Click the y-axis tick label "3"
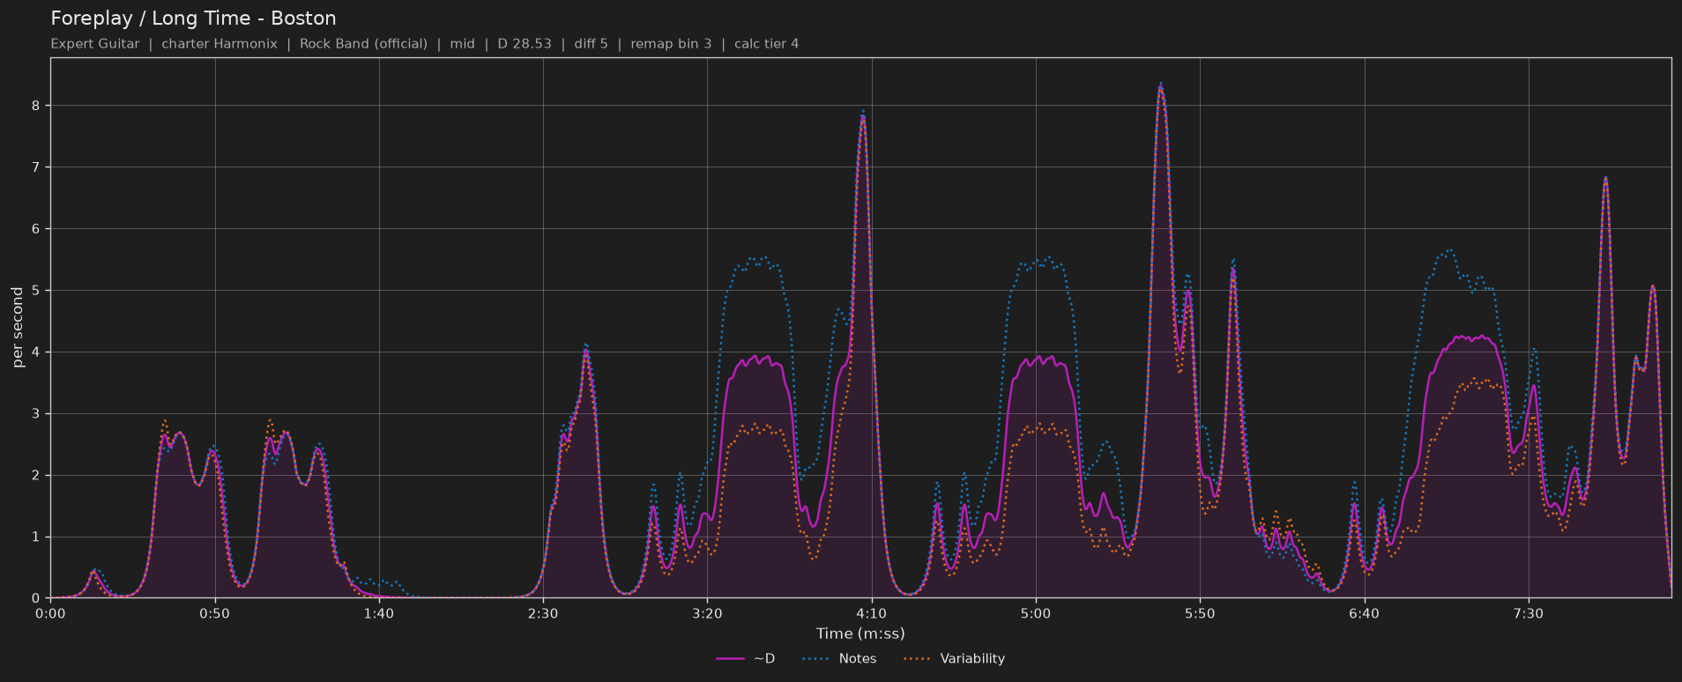 tap(37, 414)
